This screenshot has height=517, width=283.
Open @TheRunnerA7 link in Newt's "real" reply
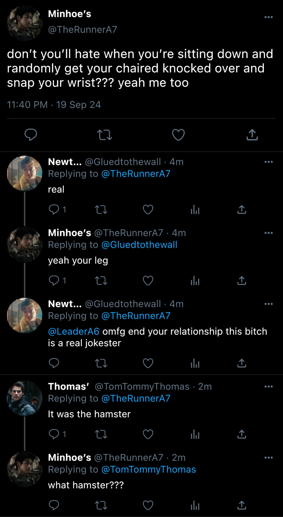[x=136, y=174]
